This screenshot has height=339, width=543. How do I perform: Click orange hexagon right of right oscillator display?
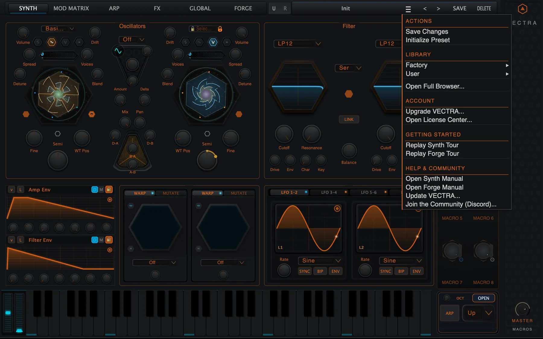(239, 114)
